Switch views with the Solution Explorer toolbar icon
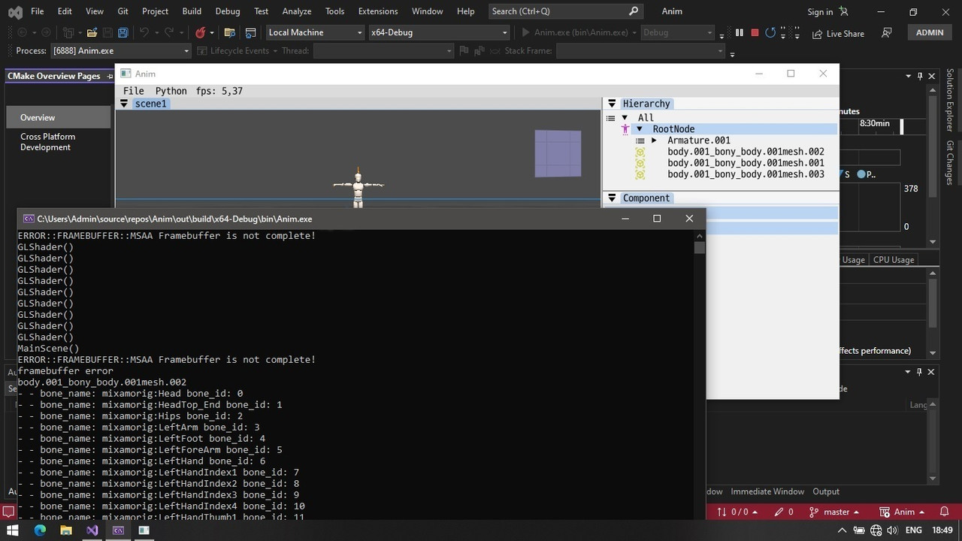 coord(251,32)
